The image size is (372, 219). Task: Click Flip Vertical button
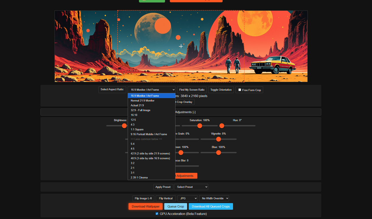(x=166, y=198)
